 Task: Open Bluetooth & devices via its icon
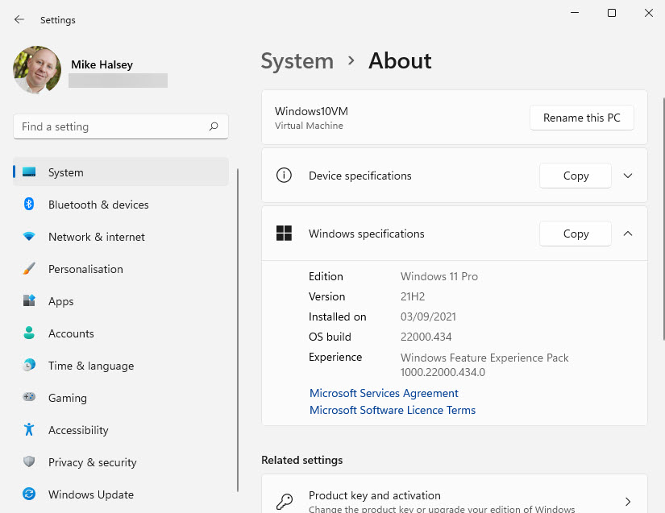pyautogui.click(x=29, y=205)
